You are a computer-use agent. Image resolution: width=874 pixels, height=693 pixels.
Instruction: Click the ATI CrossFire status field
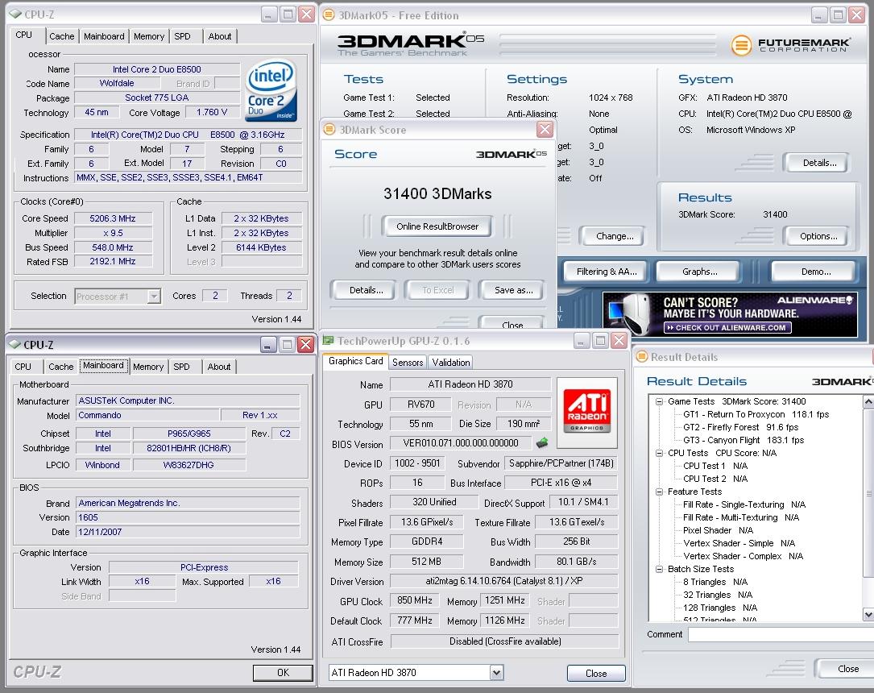click(505, 641)
